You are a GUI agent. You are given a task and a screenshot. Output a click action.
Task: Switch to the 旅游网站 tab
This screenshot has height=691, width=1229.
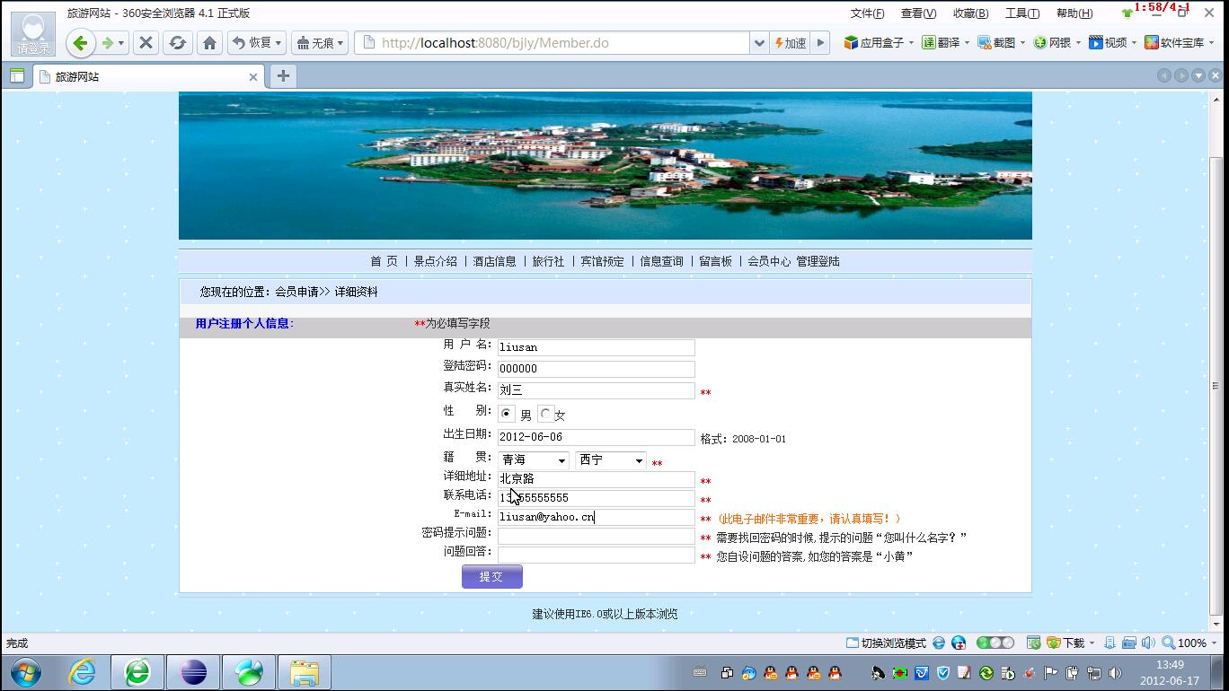148,77
